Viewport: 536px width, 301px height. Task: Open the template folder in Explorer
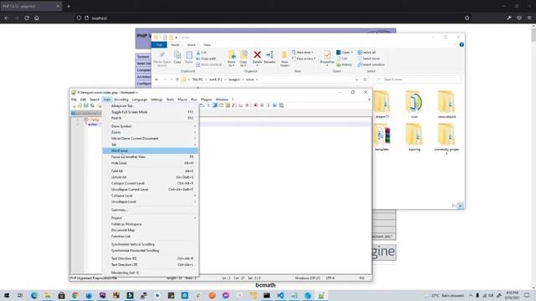tap(382, 138)
